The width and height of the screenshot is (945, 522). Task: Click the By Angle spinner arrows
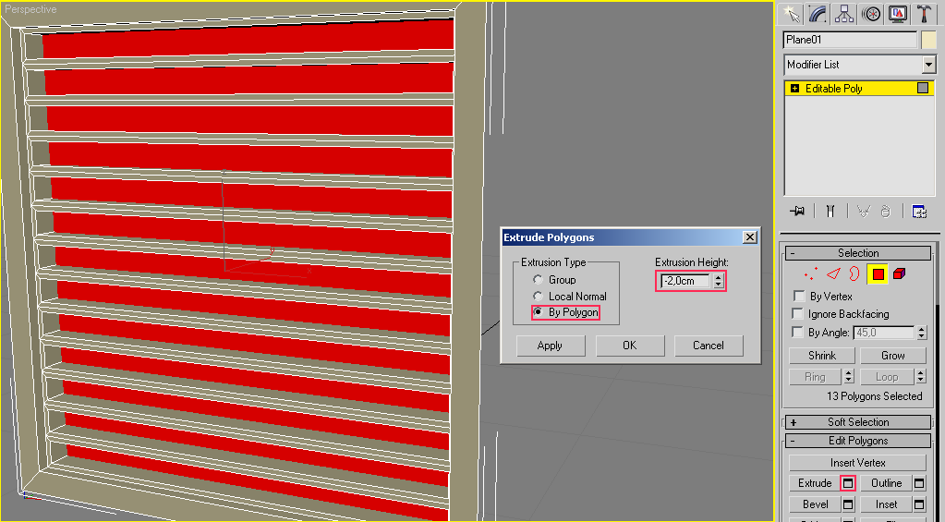click(x=922, y=333)
